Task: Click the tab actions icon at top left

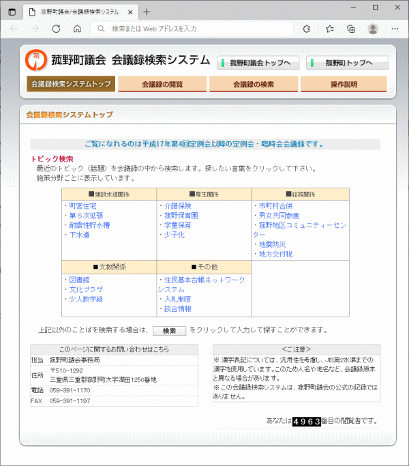Action: [12, 12]
